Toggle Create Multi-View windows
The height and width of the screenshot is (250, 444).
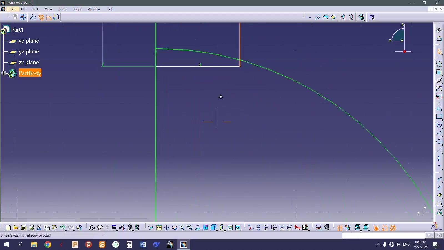206,228
